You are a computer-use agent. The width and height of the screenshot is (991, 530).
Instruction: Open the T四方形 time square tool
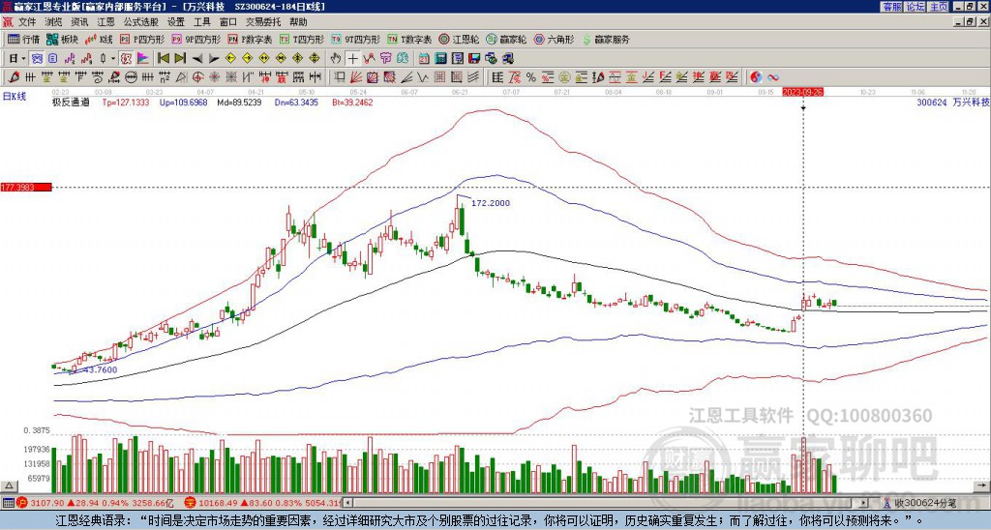click(x=302, y=39)
